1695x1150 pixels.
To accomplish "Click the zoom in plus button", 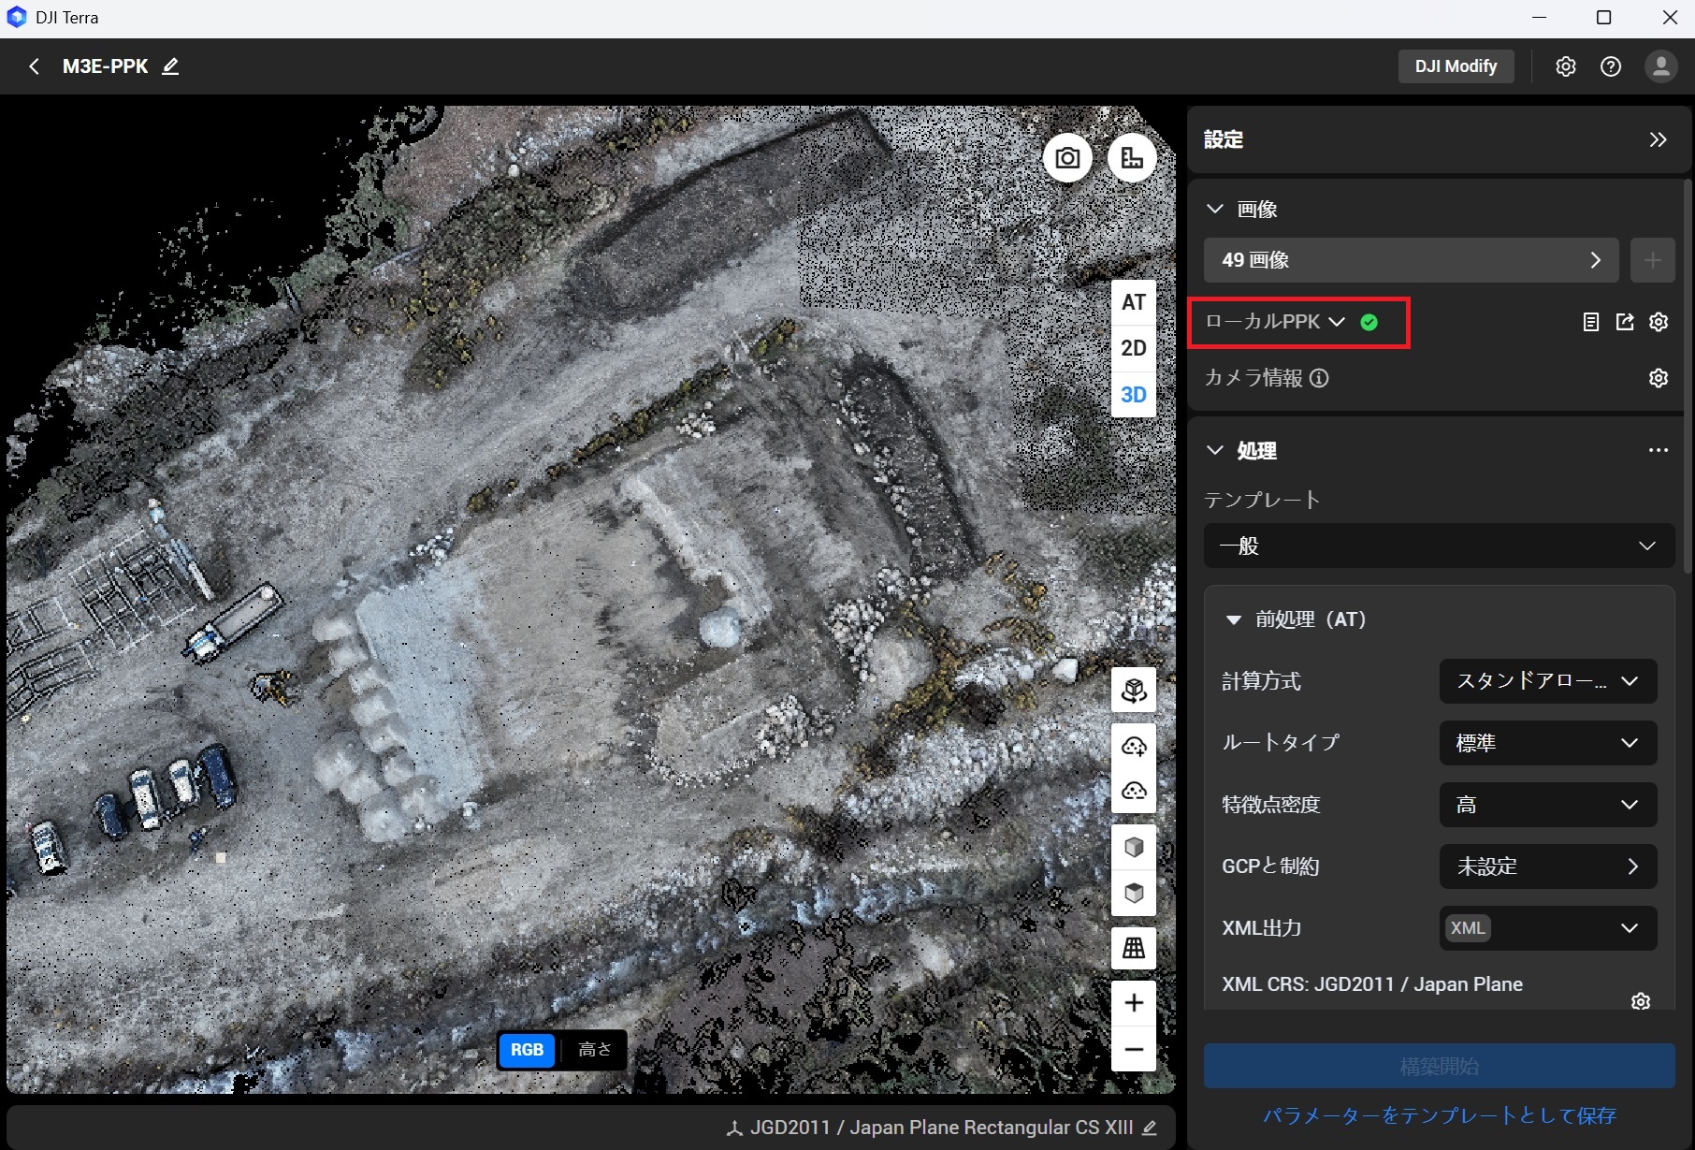I will 1134,1003.
